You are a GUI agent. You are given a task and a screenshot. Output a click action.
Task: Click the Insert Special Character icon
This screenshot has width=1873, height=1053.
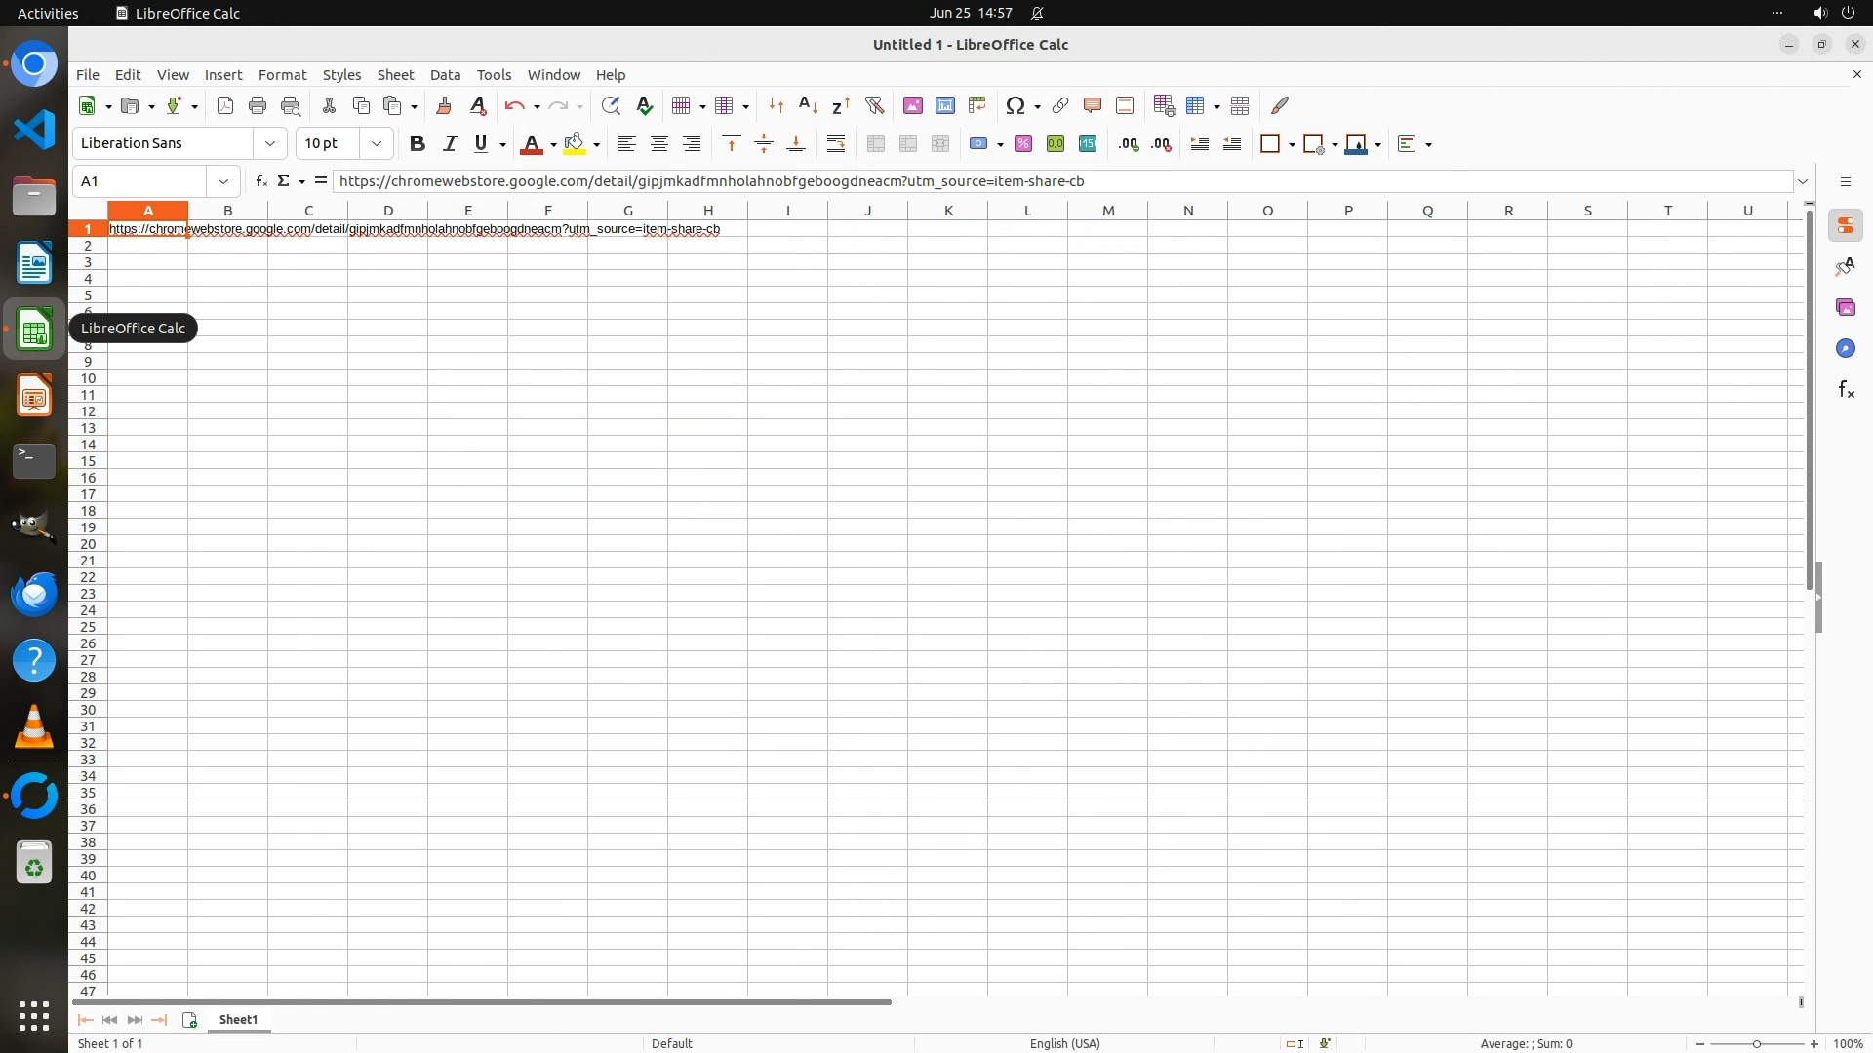point(1015,105)
